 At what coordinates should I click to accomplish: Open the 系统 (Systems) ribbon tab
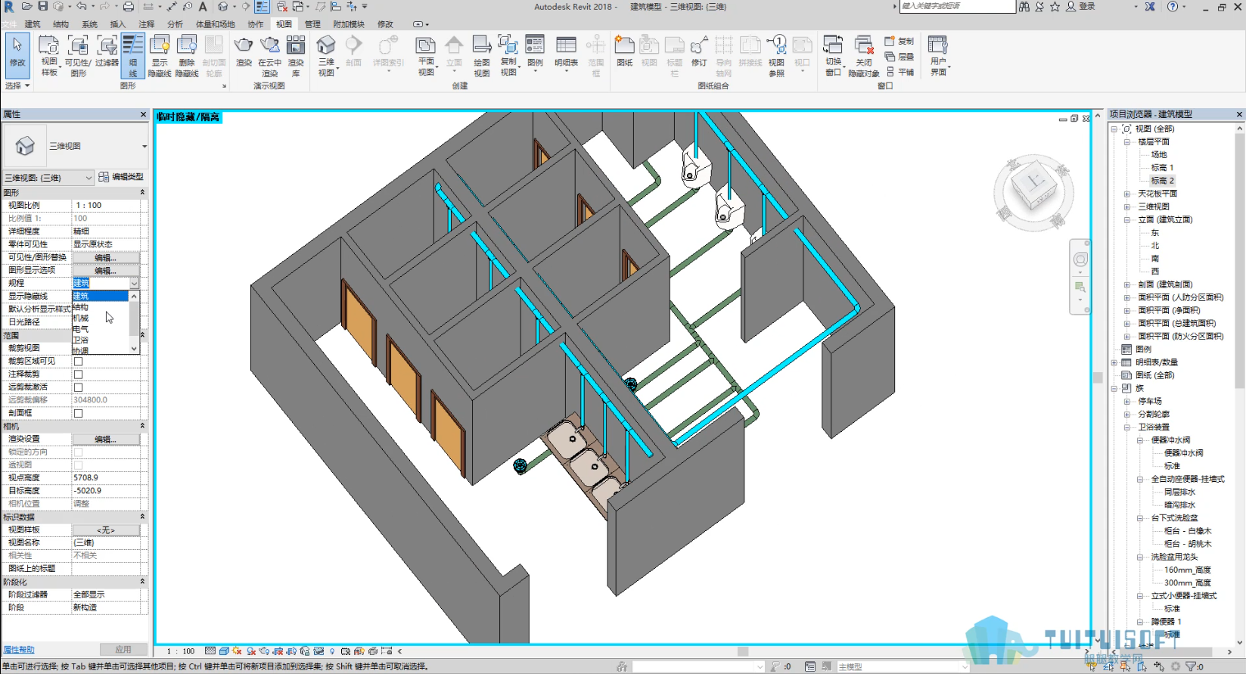89,24
